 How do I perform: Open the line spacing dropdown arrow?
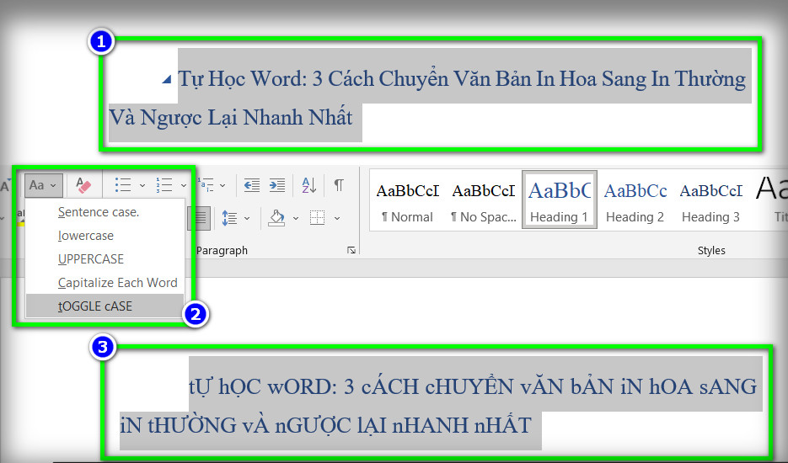point(247,218)
